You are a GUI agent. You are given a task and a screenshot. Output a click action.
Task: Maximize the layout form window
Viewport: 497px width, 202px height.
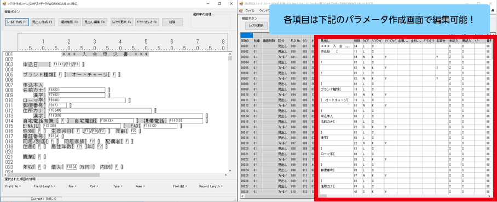pos(219,3)
